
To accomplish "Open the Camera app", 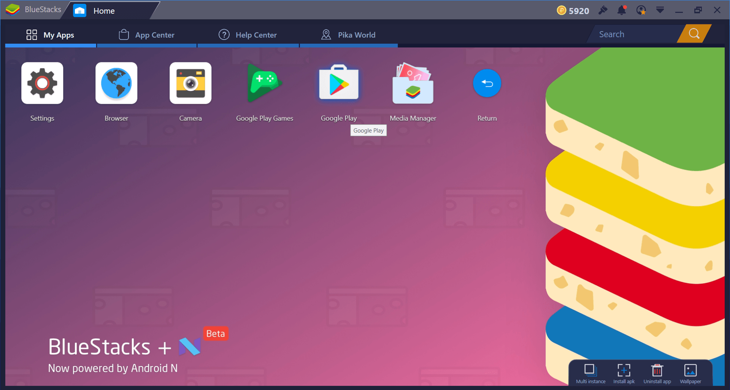I will point(190,83).
